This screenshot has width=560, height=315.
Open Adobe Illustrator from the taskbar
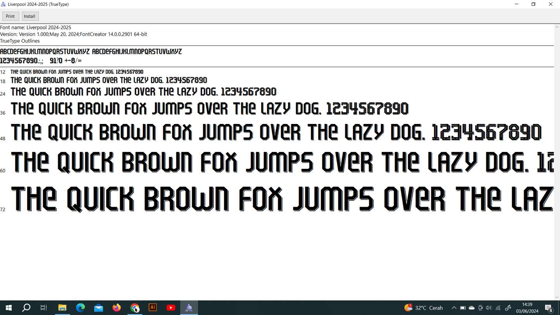pos(152,308)
